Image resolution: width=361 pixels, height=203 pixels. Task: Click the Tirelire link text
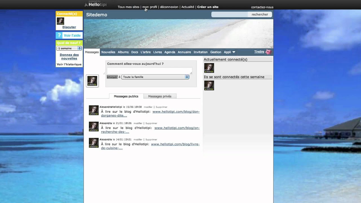coord(259,52)
